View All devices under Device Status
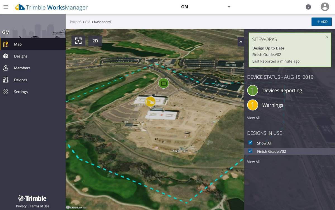The height and width of the screenshot is (210, 335). click(x=253, y=118)
